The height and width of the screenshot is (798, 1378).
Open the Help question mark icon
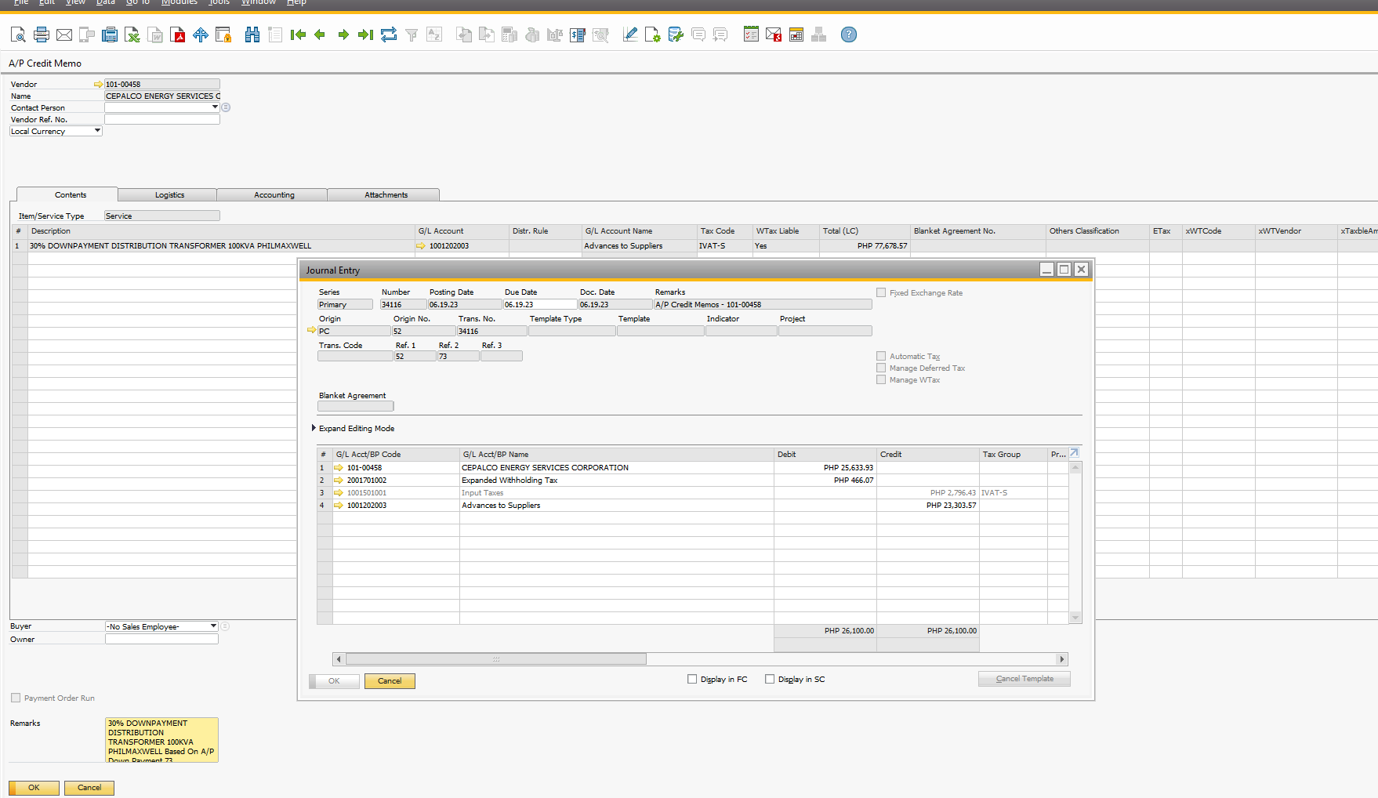coord(849,34)
